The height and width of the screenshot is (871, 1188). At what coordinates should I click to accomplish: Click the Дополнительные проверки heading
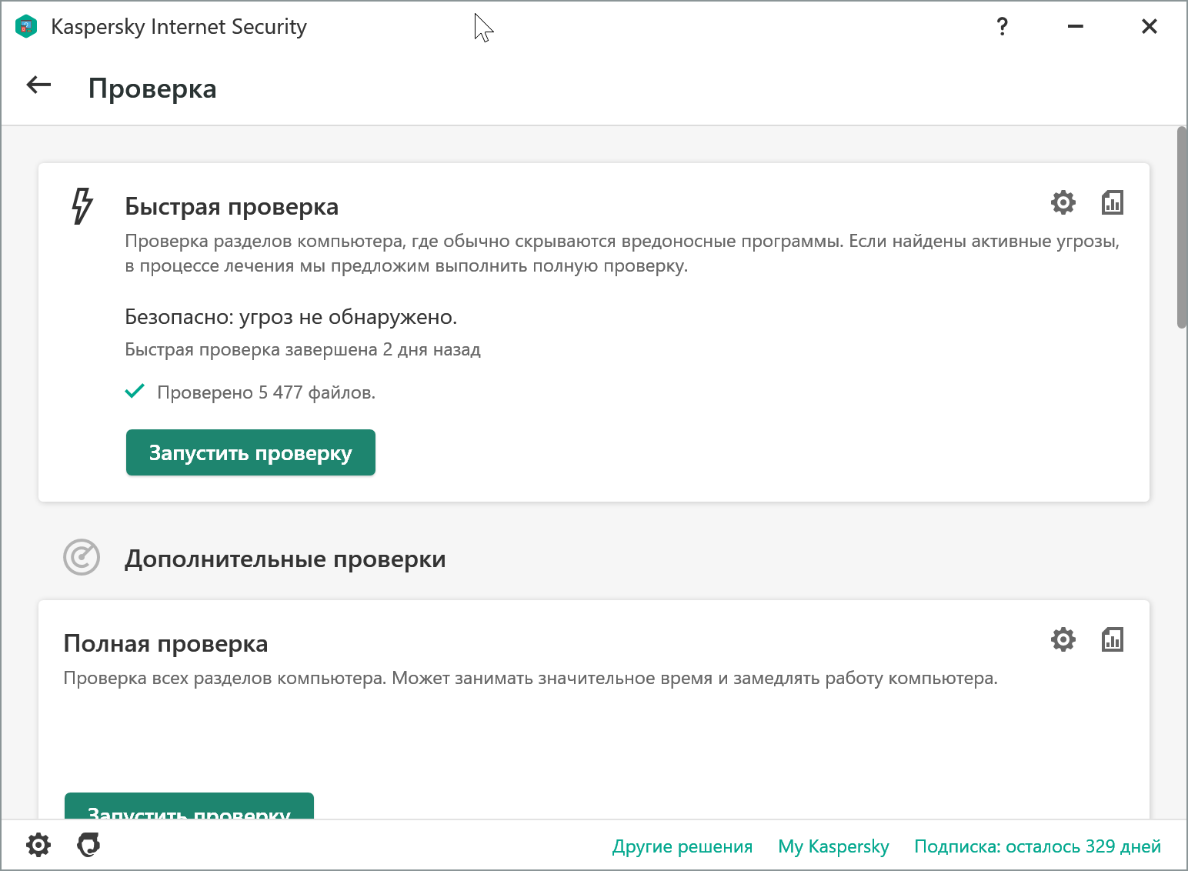coord(285,559)
